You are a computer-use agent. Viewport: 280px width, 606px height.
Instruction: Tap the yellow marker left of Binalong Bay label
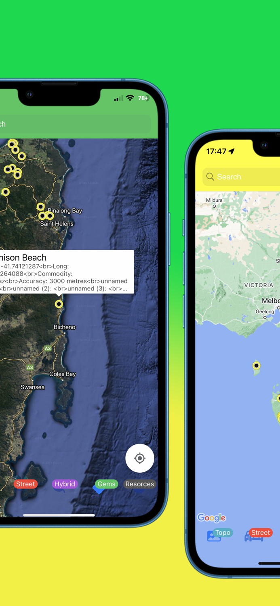pos(40,207)
